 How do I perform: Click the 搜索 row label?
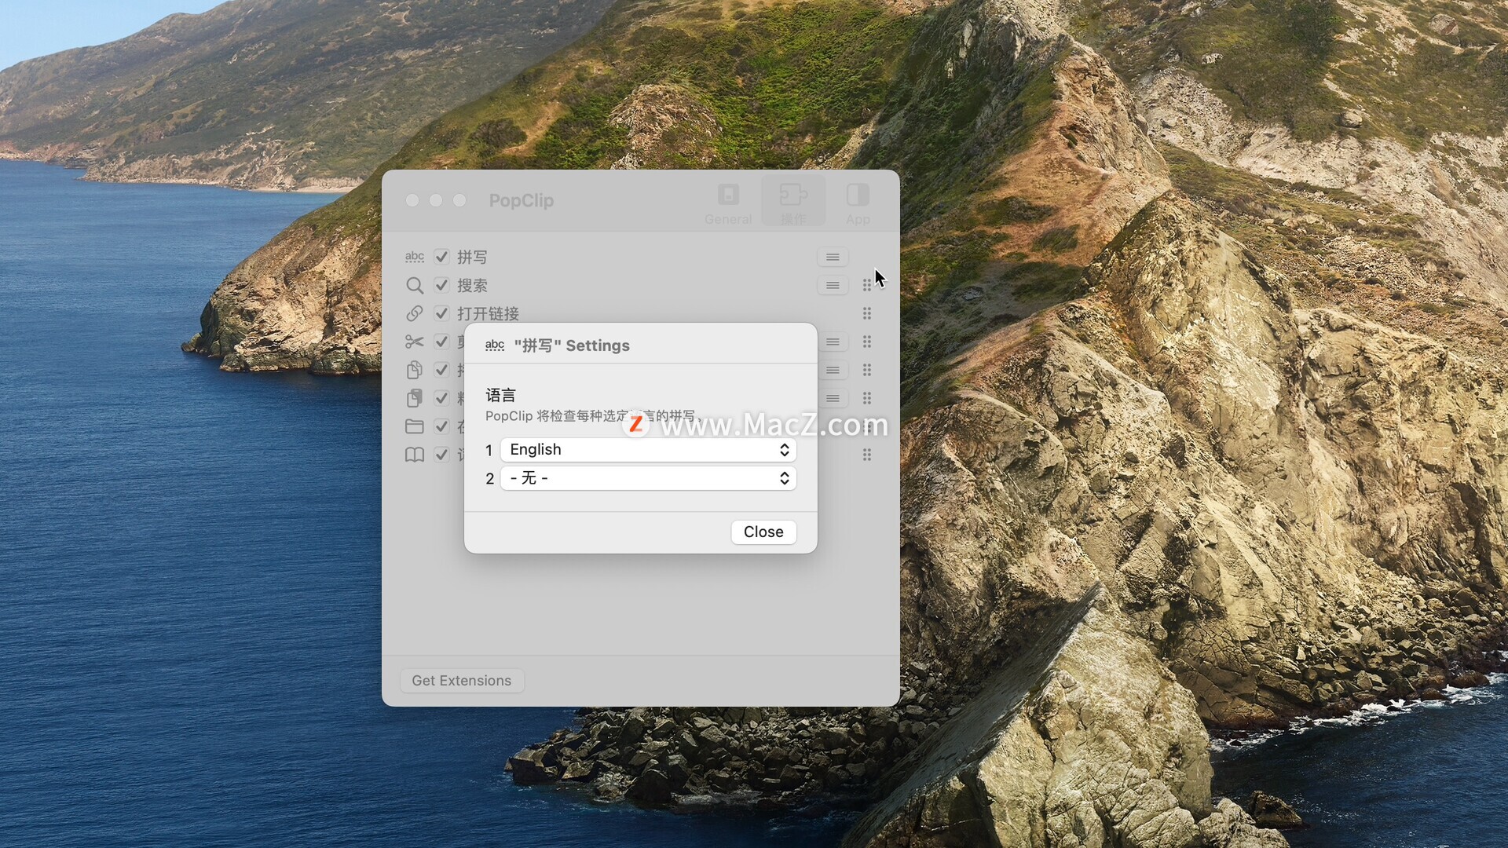pyautogui.click(x=472, y=285)
